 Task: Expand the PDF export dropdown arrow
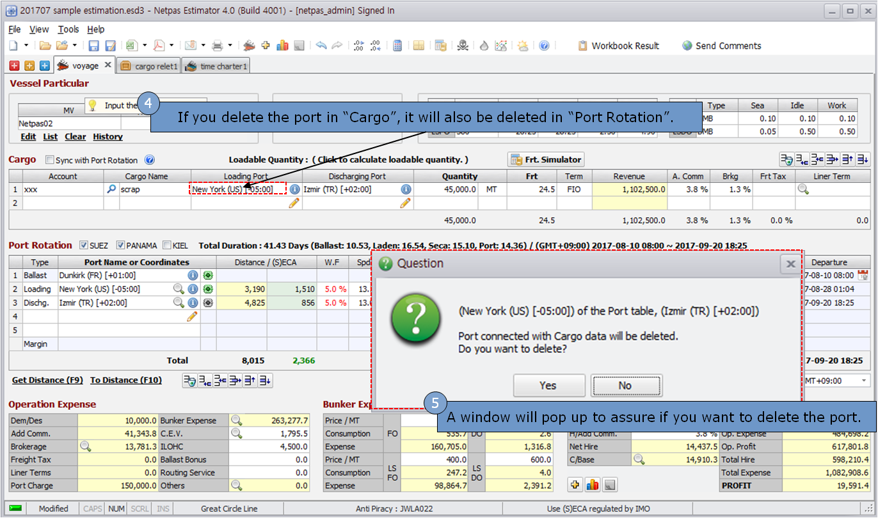pyautogui.click(x=172, y=45)
